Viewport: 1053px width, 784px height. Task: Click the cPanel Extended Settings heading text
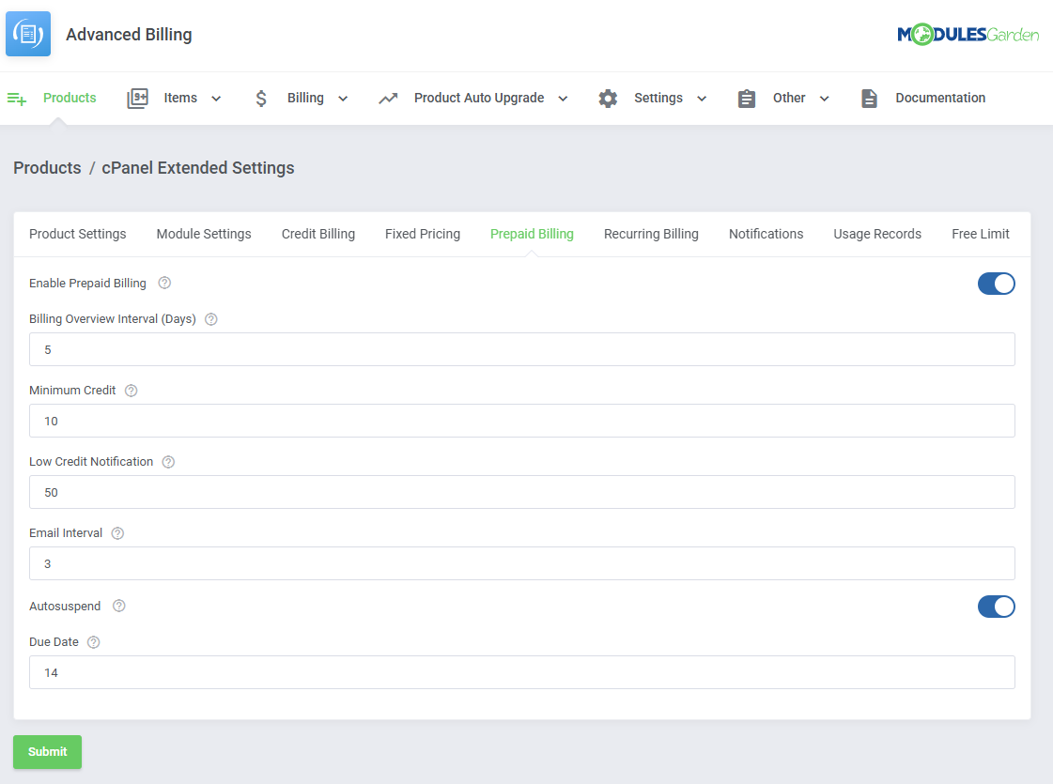point(198,168)
